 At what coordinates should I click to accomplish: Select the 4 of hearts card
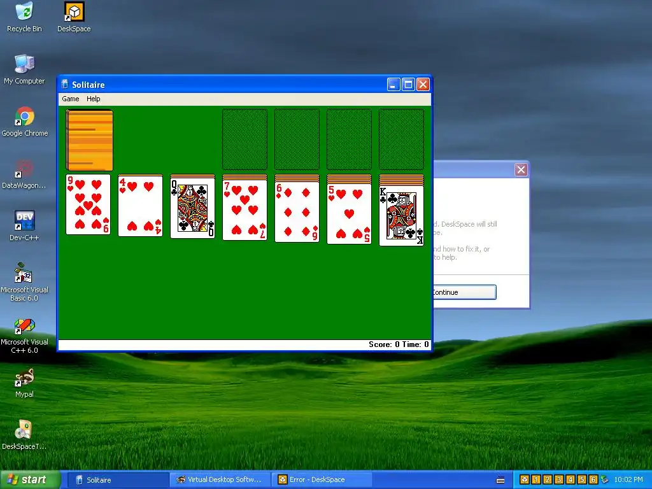[x=140, y=206]
